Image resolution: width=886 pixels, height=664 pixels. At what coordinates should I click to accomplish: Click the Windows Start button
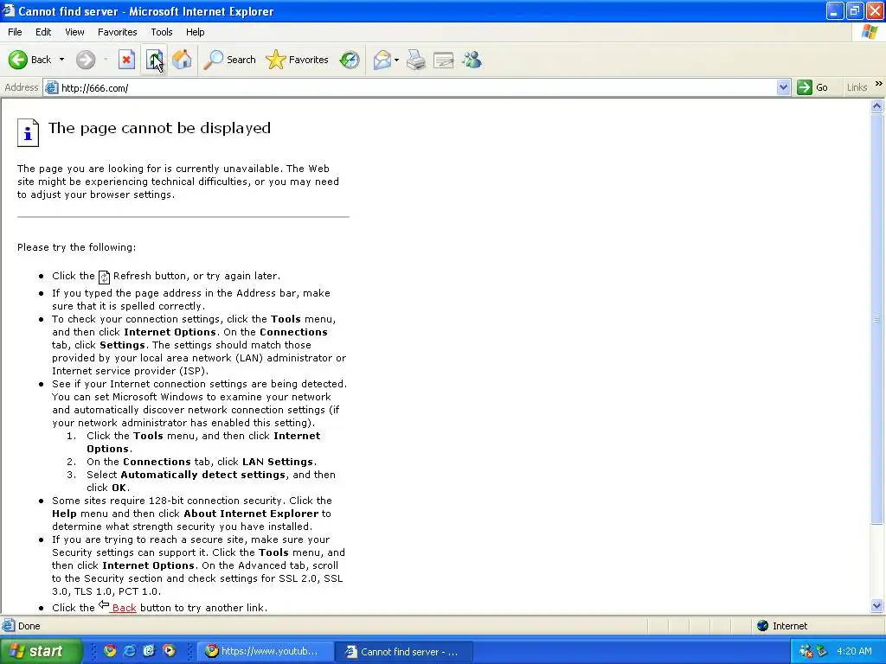41,651
